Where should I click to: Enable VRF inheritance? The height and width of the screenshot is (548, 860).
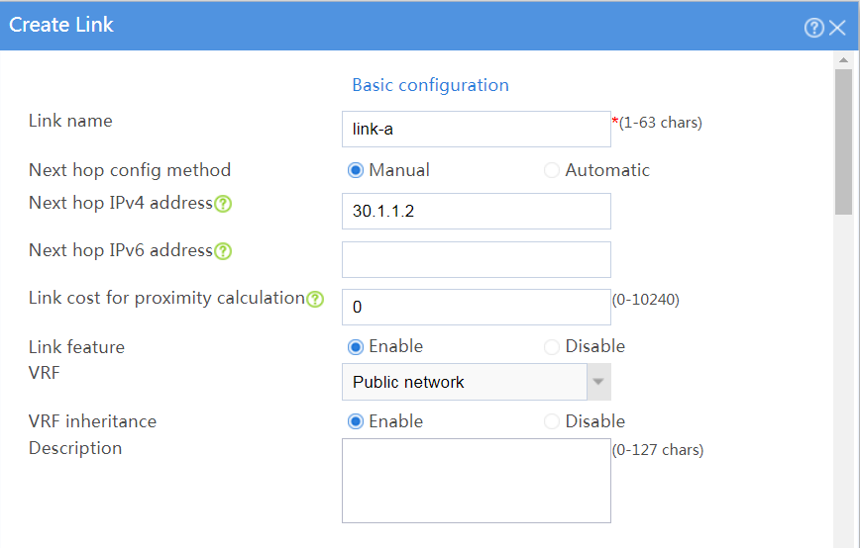(x=356, y=421)
